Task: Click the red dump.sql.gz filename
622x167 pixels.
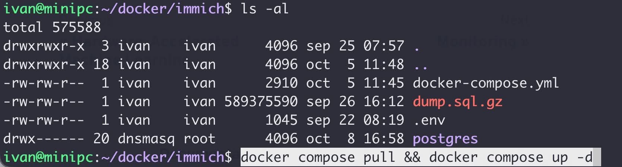Action: (457, 102)
